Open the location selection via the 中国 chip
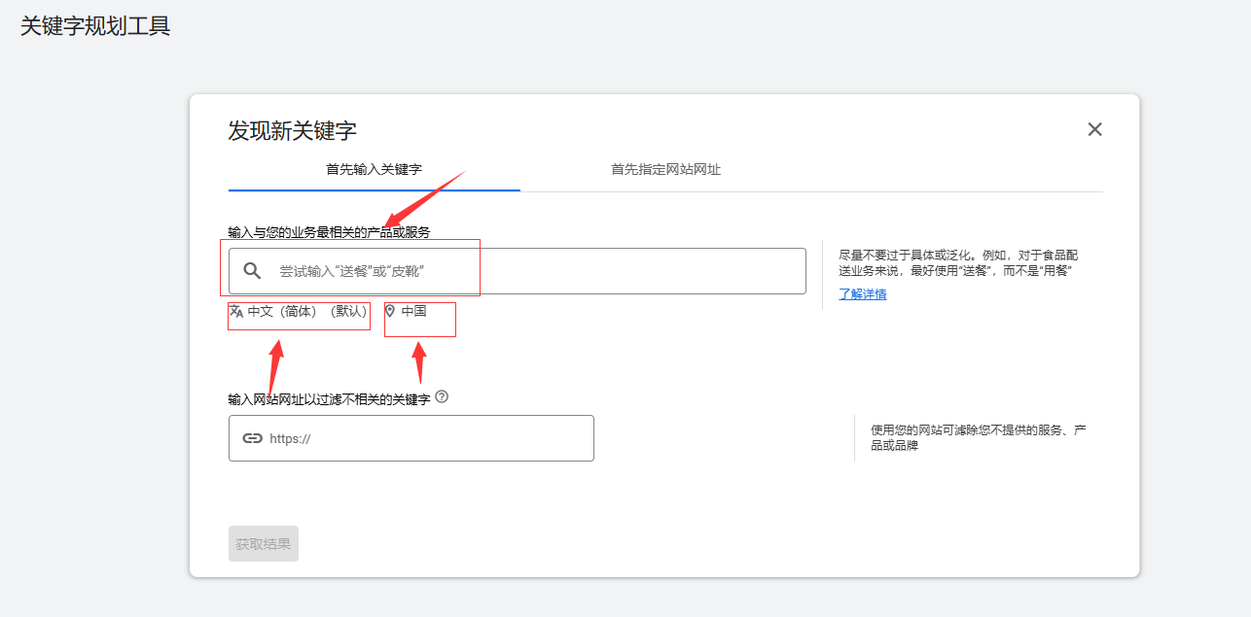The width and height of the screenshot is (1251, 617). (419, 315)
